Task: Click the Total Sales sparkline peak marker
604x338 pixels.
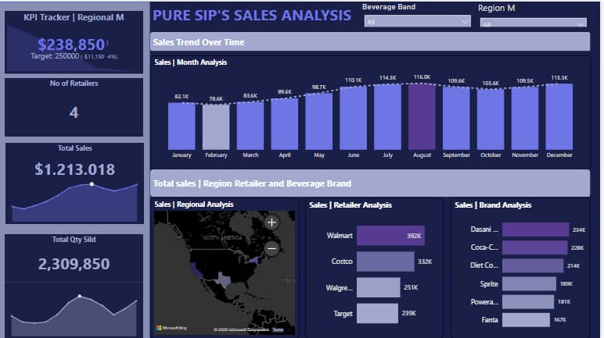Action: (x=92, y=184)
